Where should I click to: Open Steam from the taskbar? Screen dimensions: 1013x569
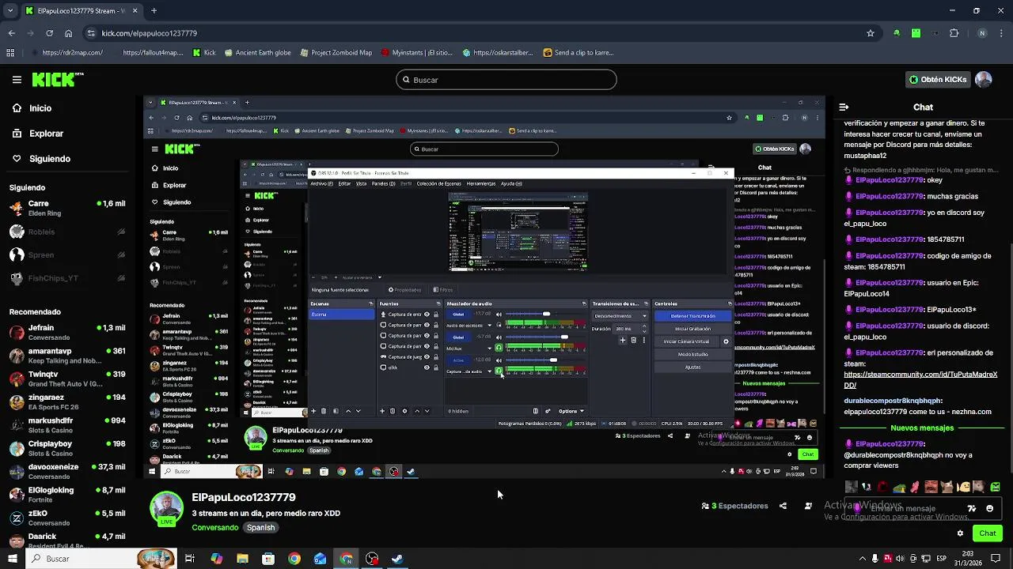tap(397, 559)
